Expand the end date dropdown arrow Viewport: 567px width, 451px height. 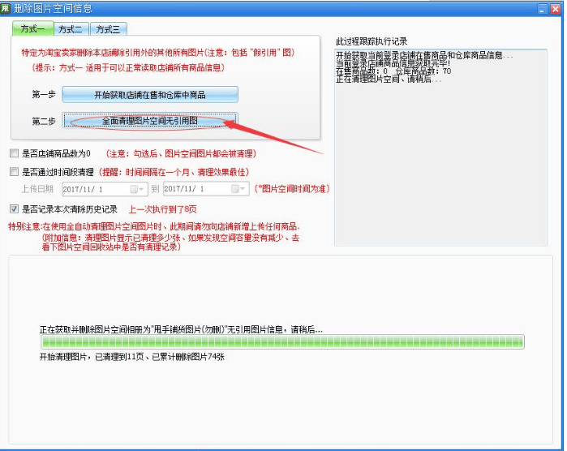click(x=243, y=189)
